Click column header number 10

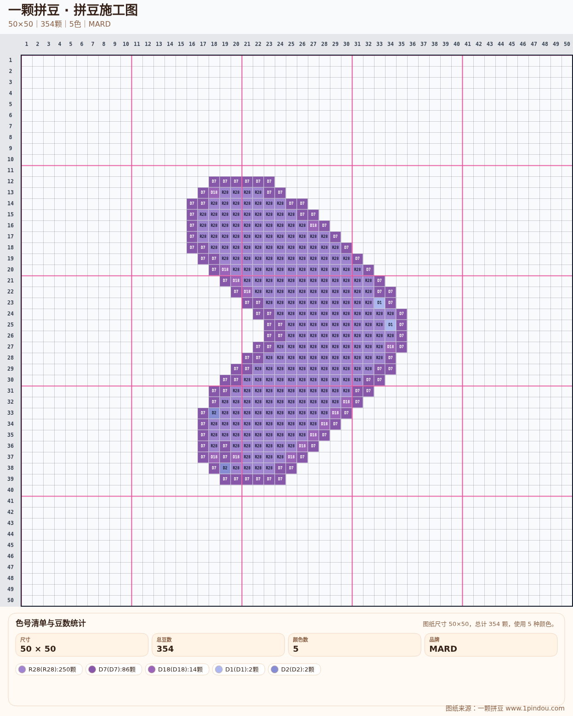[x=126, y=44]
